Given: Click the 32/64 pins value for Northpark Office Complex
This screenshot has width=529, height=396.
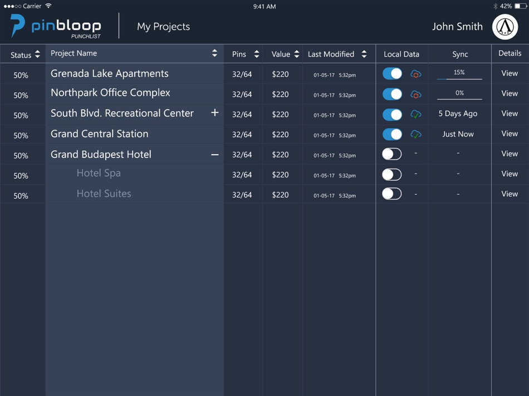Looking at the screenshot, I should coord(242,95).
